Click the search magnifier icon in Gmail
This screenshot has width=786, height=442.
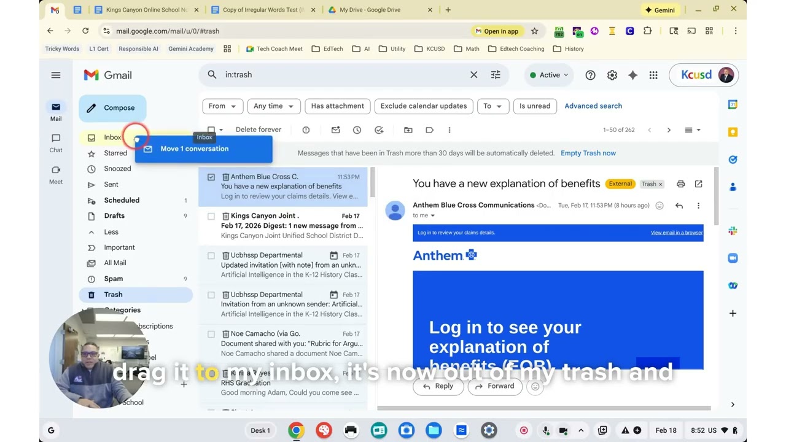pyautogui.click(x=212, y=75)
